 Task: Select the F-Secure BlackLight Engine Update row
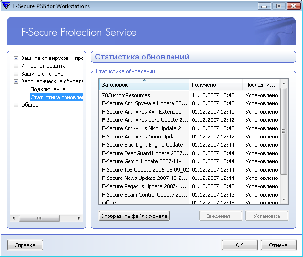click(x=190, y=145)
